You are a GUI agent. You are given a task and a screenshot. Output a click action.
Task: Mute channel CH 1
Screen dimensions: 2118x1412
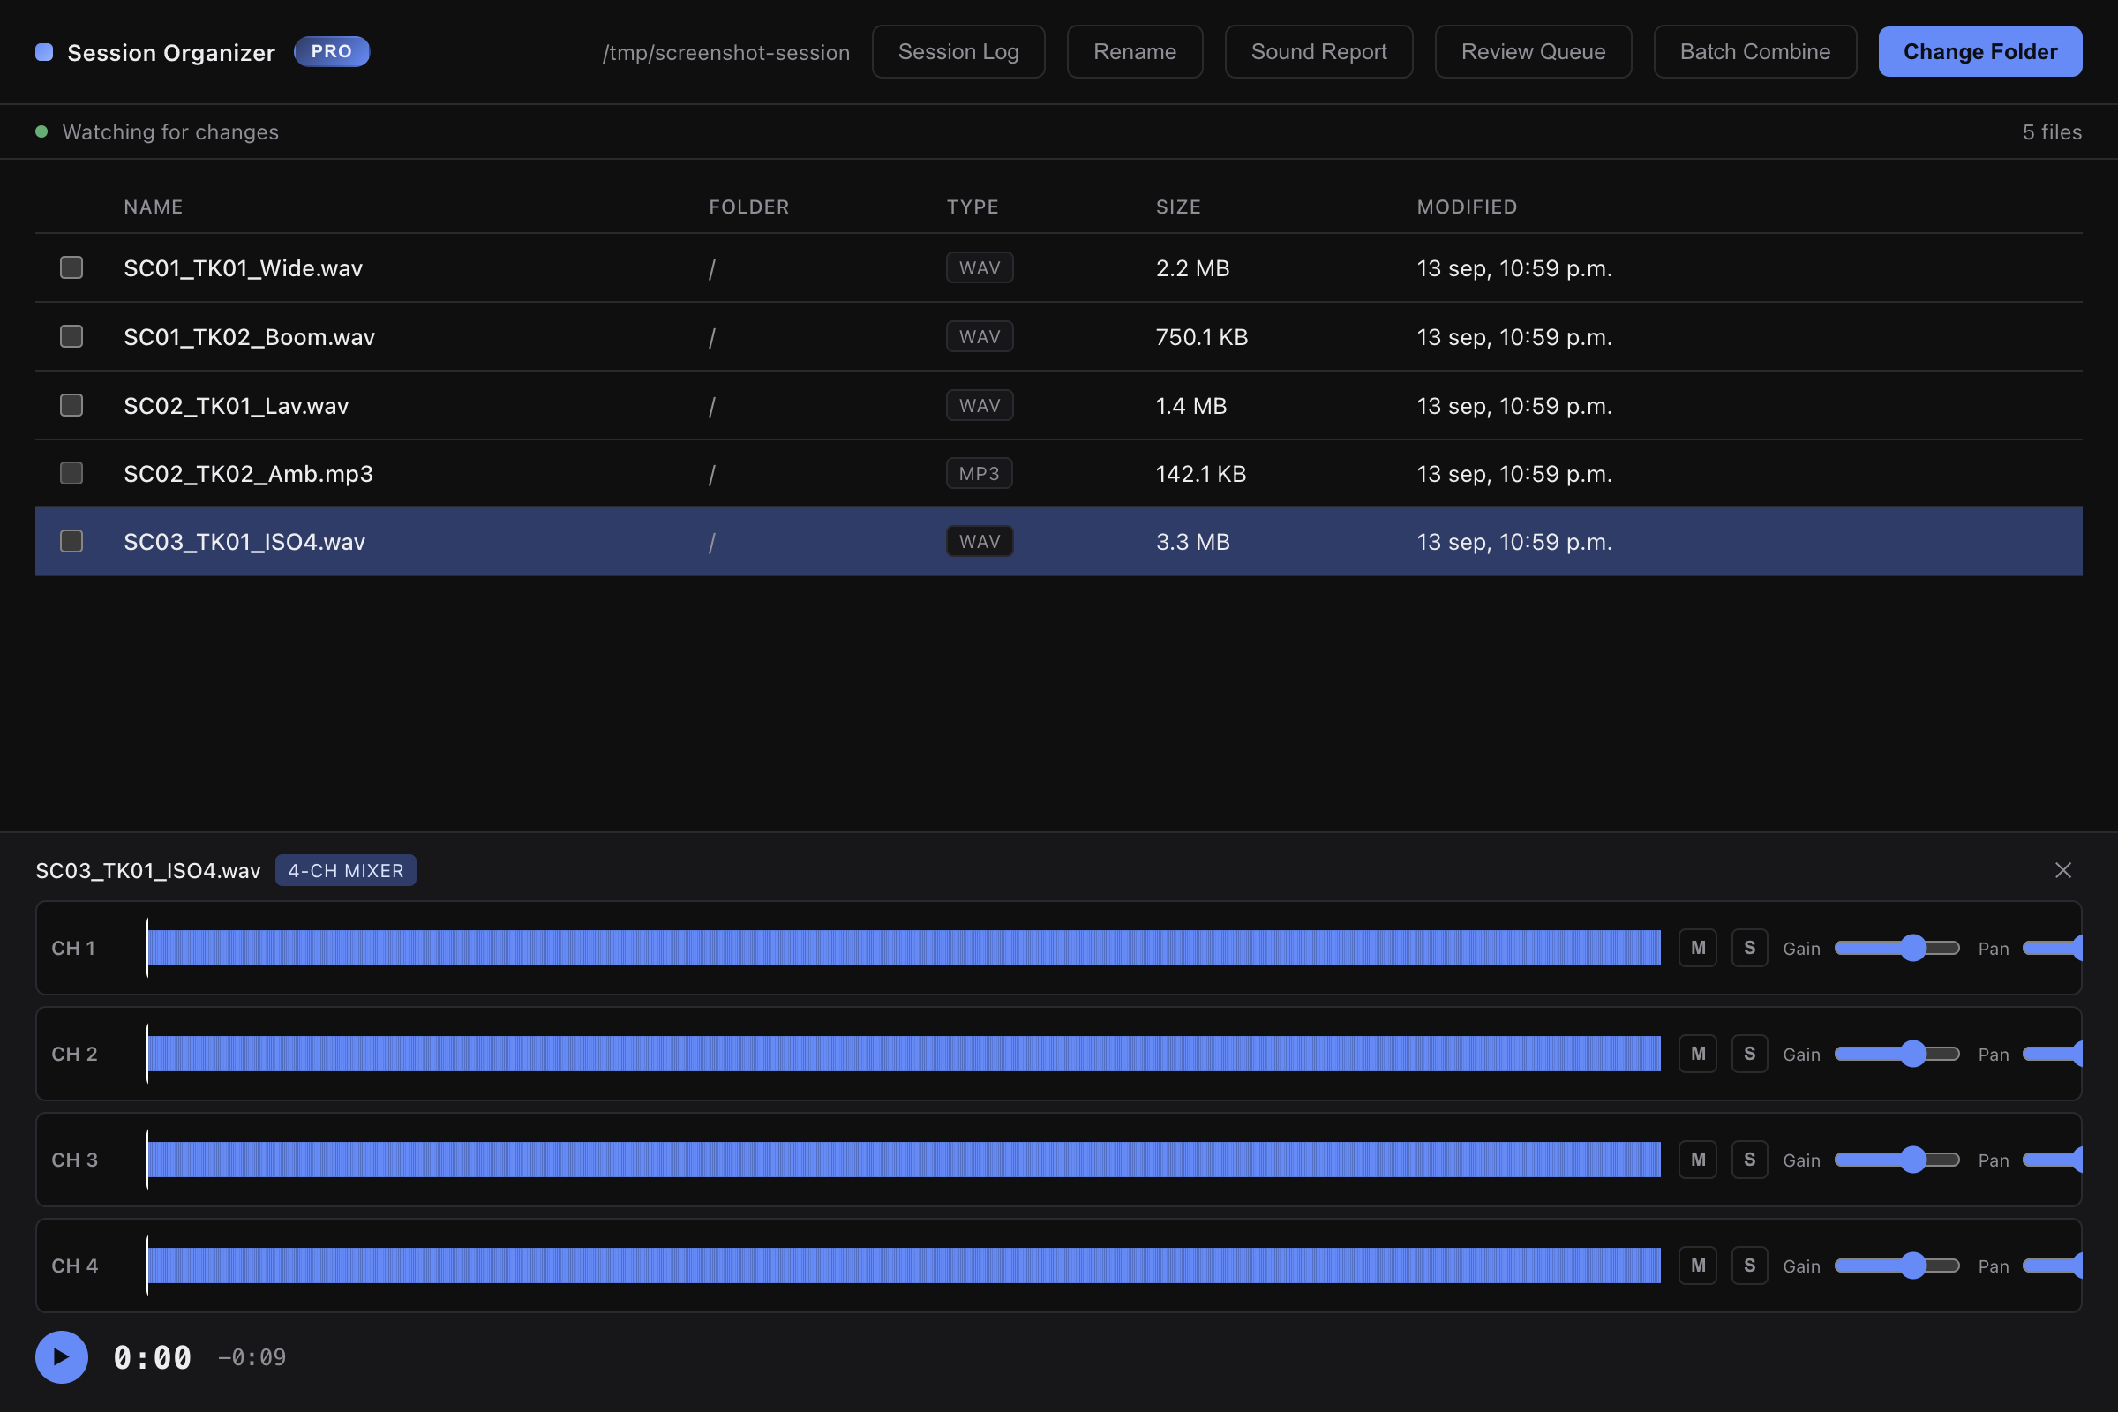1697,948
